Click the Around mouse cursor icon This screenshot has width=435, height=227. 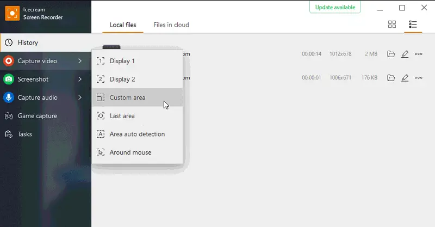tap(101, 152)
